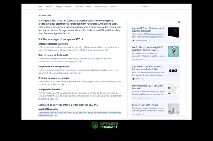Click link icon after 'la stratégie SEO'
The height and width of the screenshot is (141, 213).
point(57,99)
